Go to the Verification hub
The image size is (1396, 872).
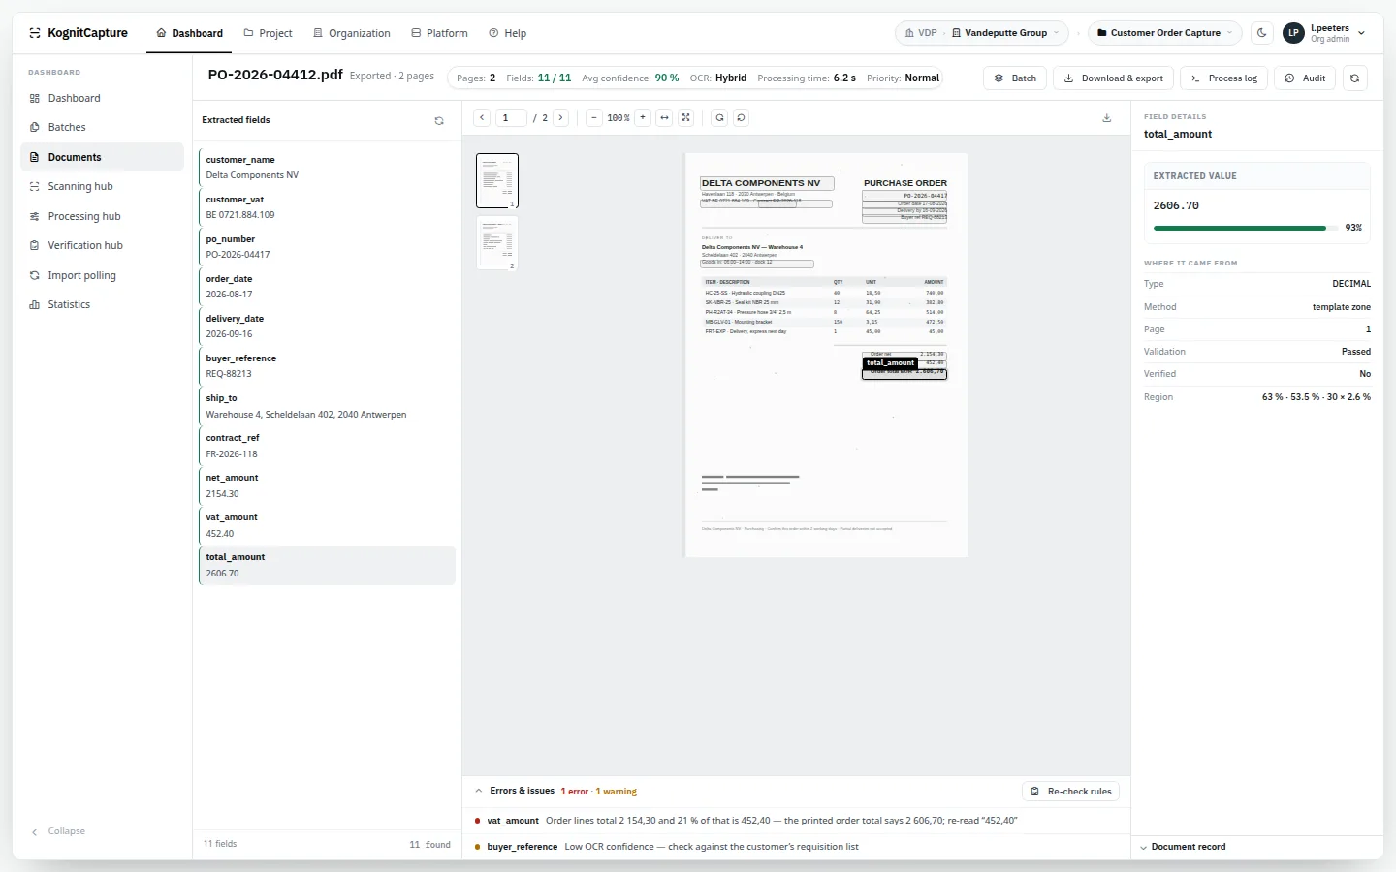tap(102, 245)
